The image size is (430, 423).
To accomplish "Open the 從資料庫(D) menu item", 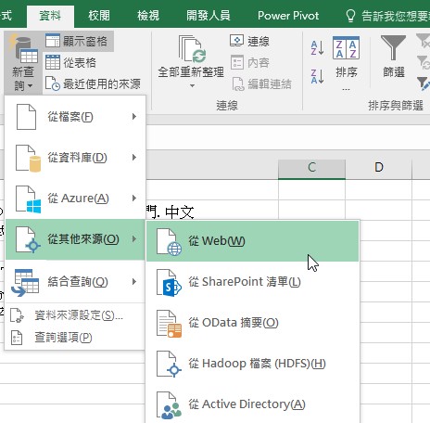I will [75, 158].
